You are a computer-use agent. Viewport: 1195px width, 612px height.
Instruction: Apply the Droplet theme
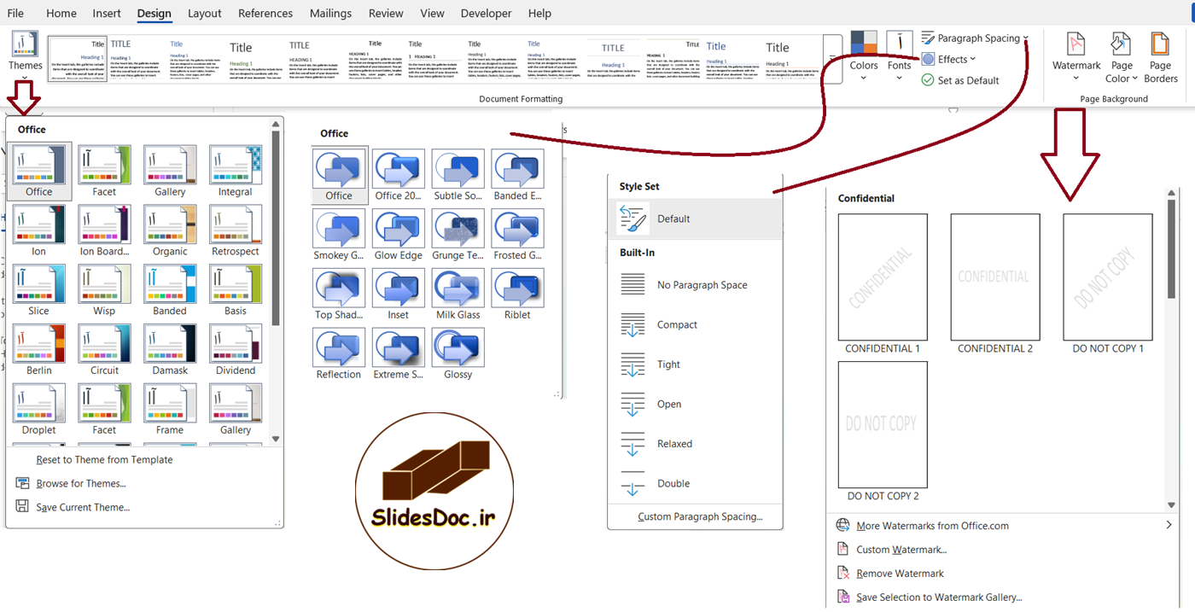coord(38,410)
